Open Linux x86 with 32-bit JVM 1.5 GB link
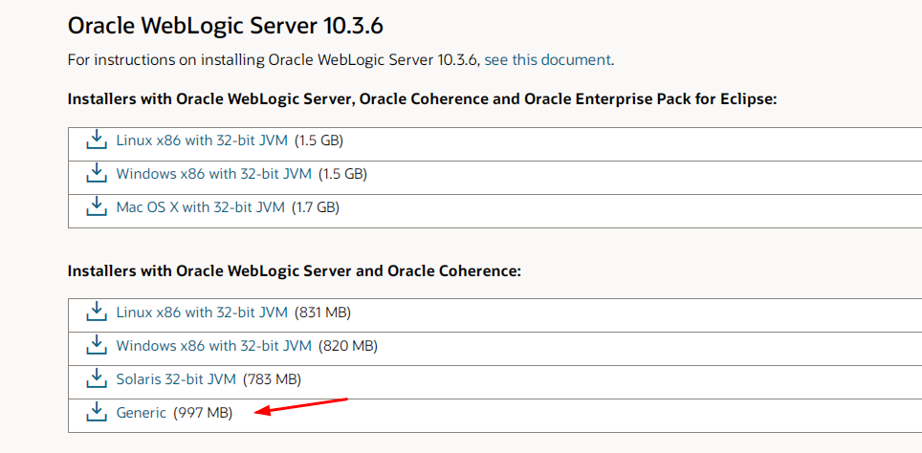 (x=202, y=140)
